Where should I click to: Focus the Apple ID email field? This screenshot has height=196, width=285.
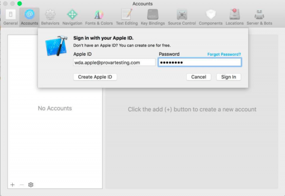tap(114, 62)
